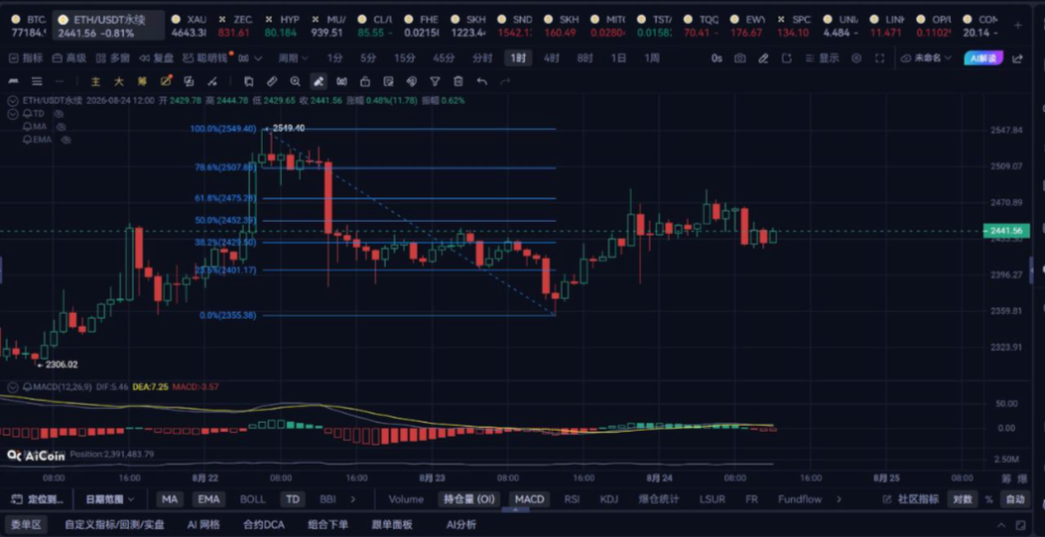Select the ruler measure tool
Image resolution: width=1045 pixels, height=537 pixels.
click(x=272, y=82)
